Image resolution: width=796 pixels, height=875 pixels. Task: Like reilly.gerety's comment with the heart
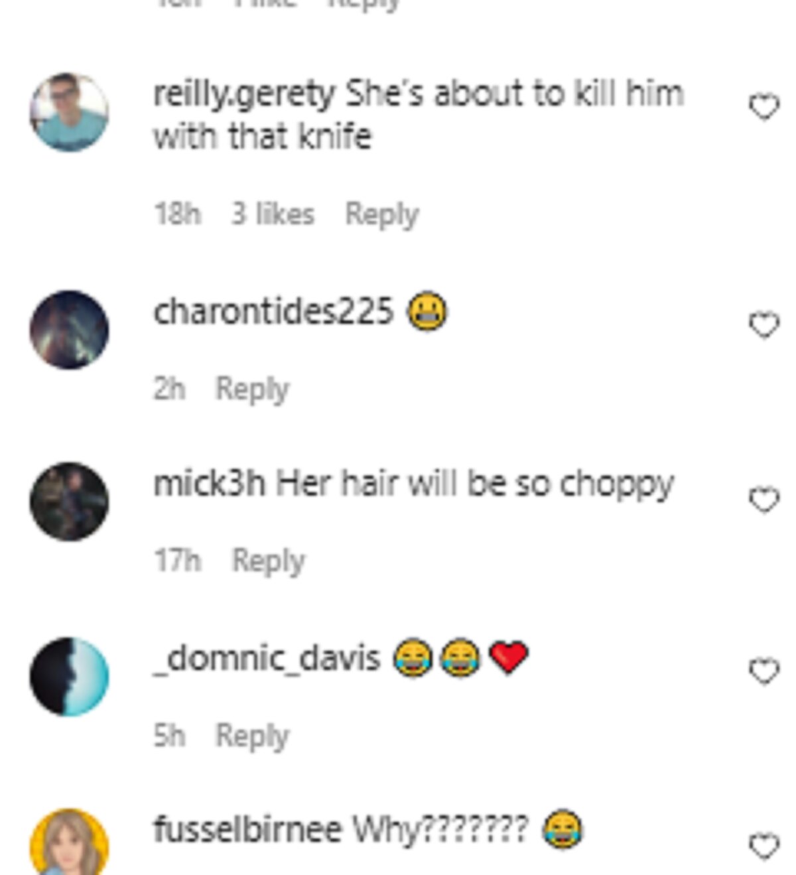763,107
